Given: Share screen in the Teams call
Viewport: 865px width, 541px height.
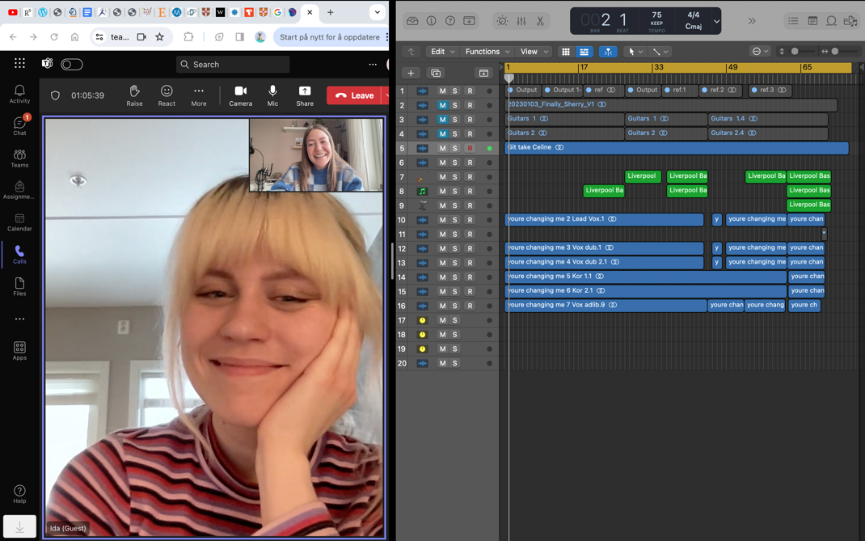Looking at the screenshot, I should point(305,95).
